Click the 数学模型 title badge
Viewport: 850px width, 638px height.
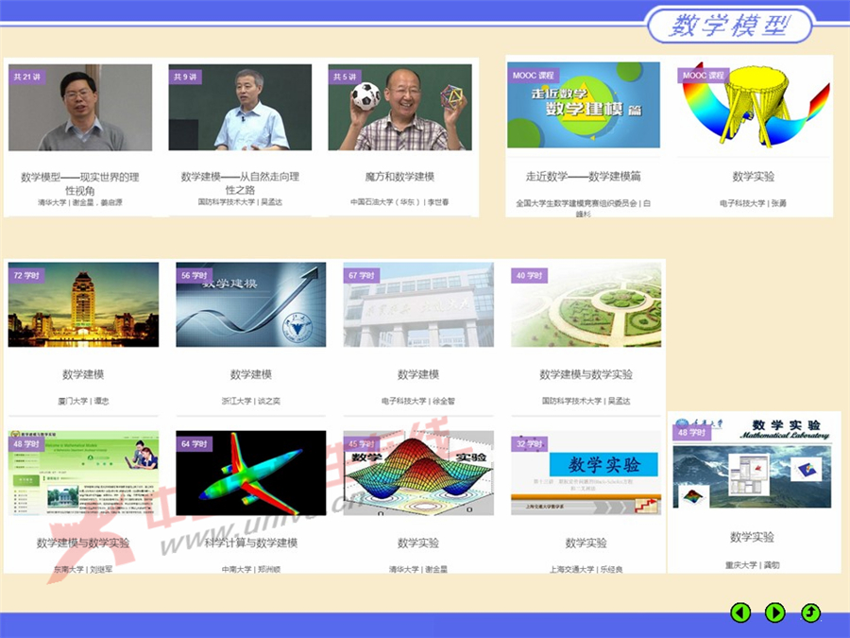730,26
